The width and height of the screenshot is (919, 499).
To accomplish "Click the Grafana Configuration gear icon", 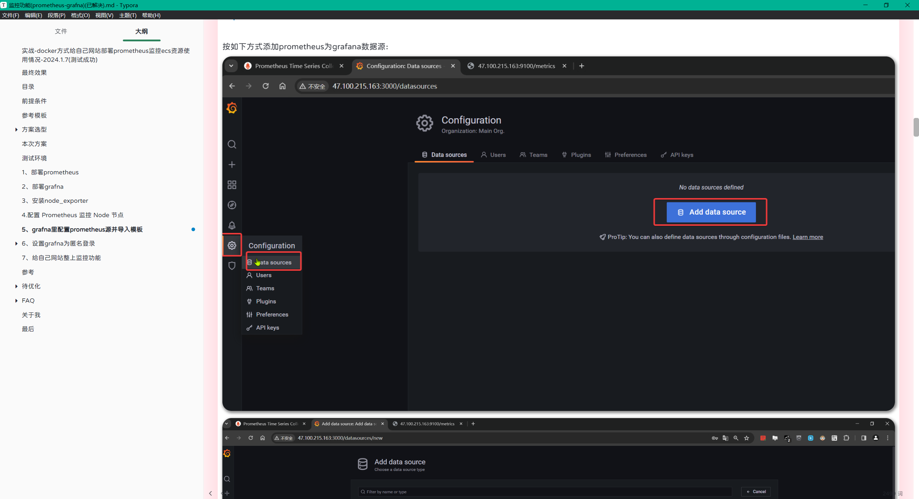I will pos(232,245).
